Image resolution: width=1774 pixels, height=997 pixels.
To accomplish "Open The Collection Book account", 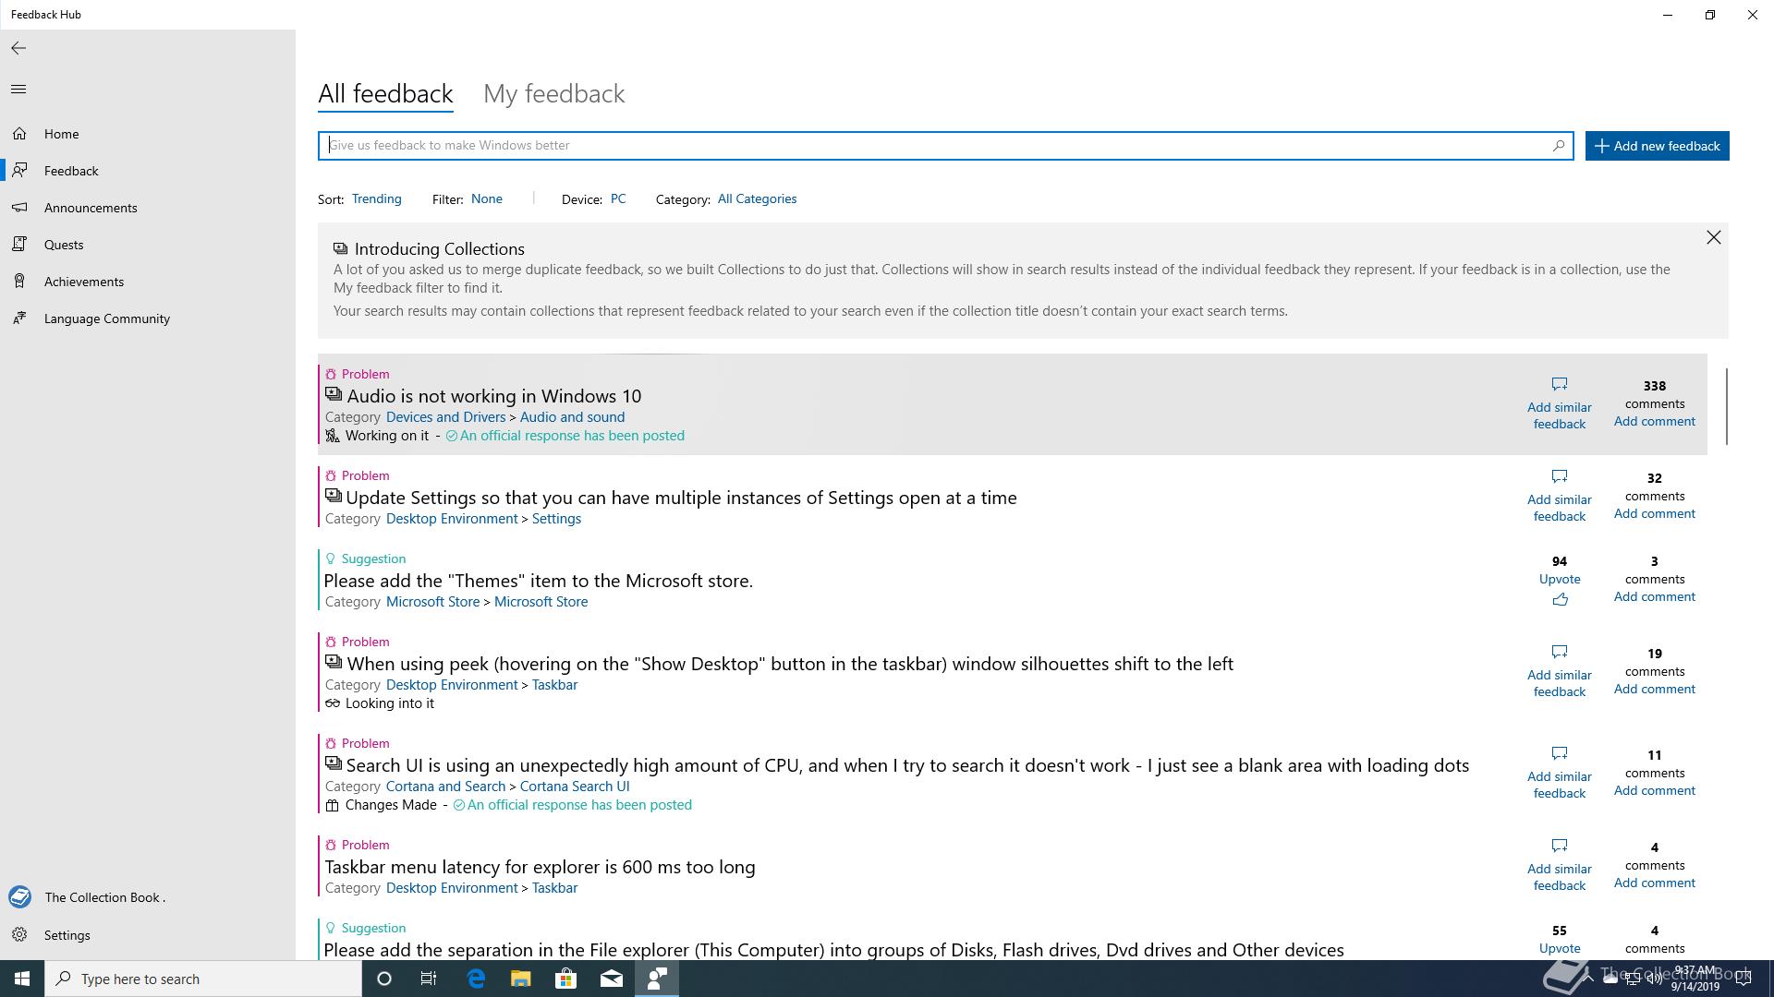I will point(148,897).
